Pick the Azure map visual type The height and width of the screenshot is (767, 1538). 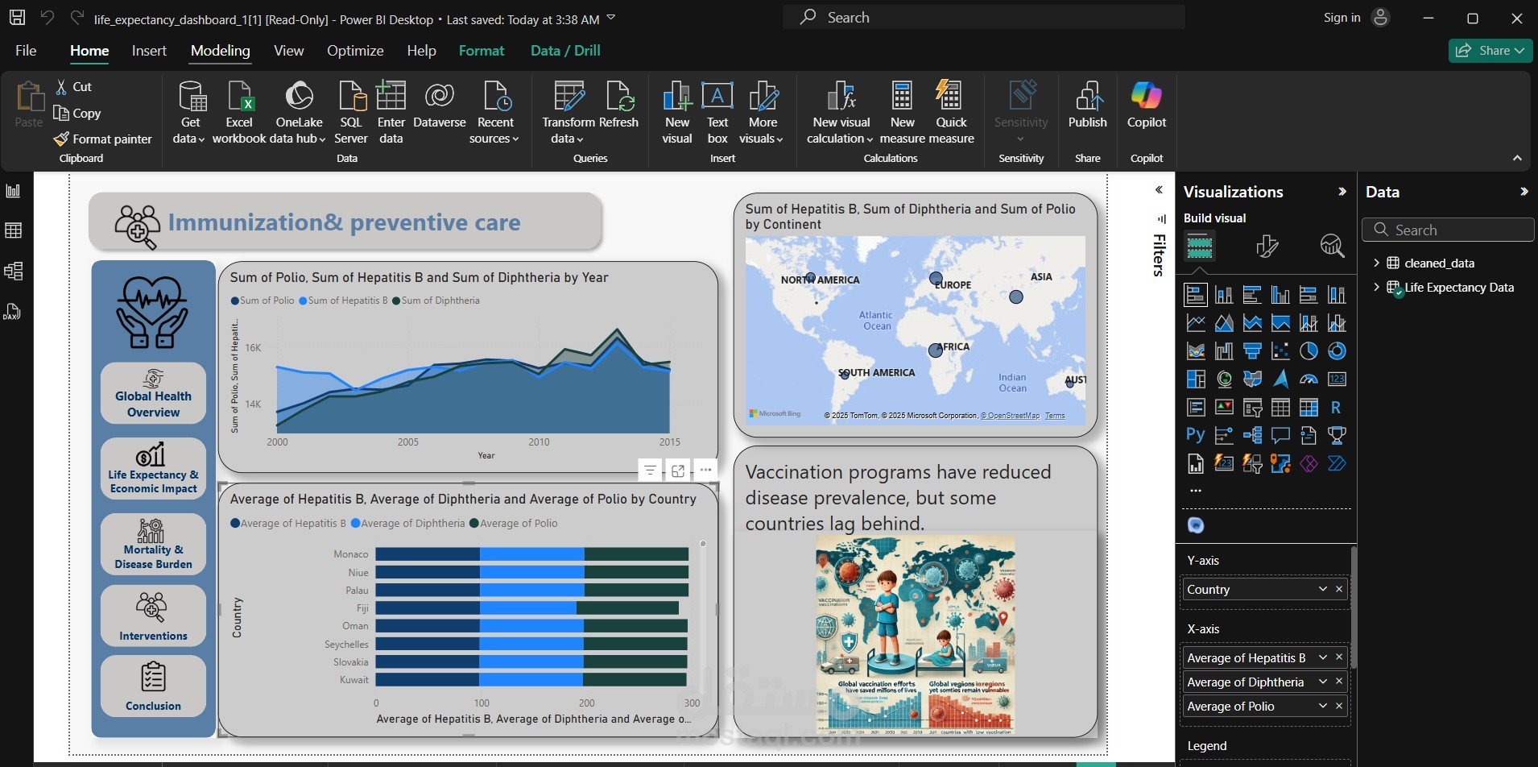pyautogui.click(x=1280, y=379)
